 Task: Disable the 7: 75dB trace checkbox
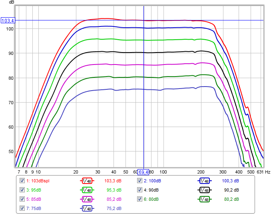[22, 208]
